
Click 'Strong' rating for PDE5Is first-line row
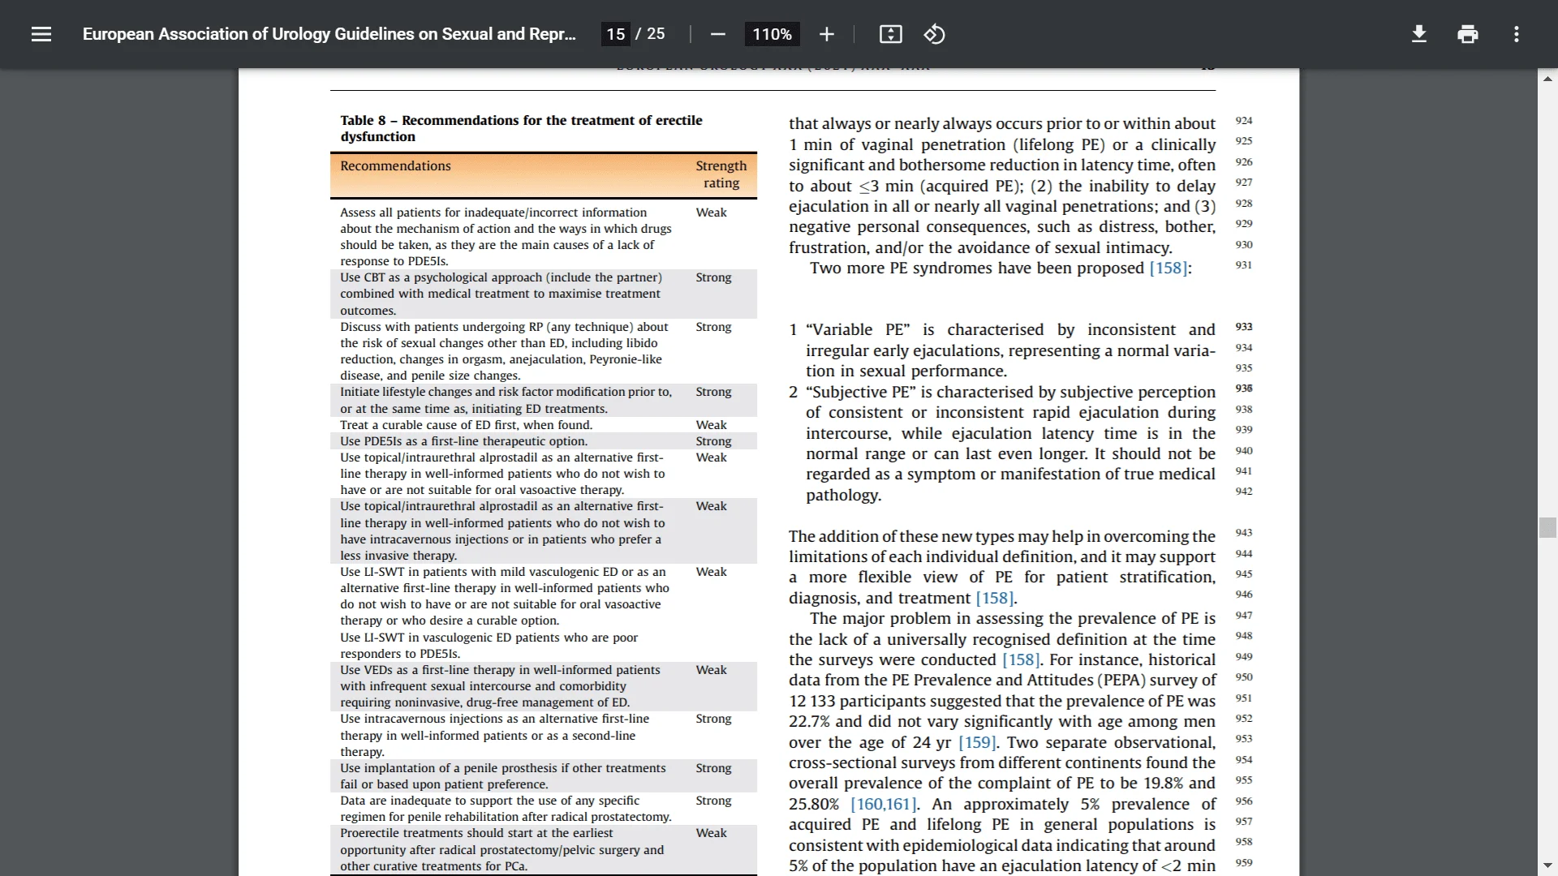tap(713, 441)
